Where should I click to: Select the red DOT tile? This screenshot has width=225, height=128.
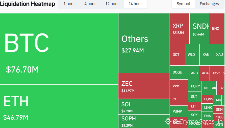click(177, 55)
